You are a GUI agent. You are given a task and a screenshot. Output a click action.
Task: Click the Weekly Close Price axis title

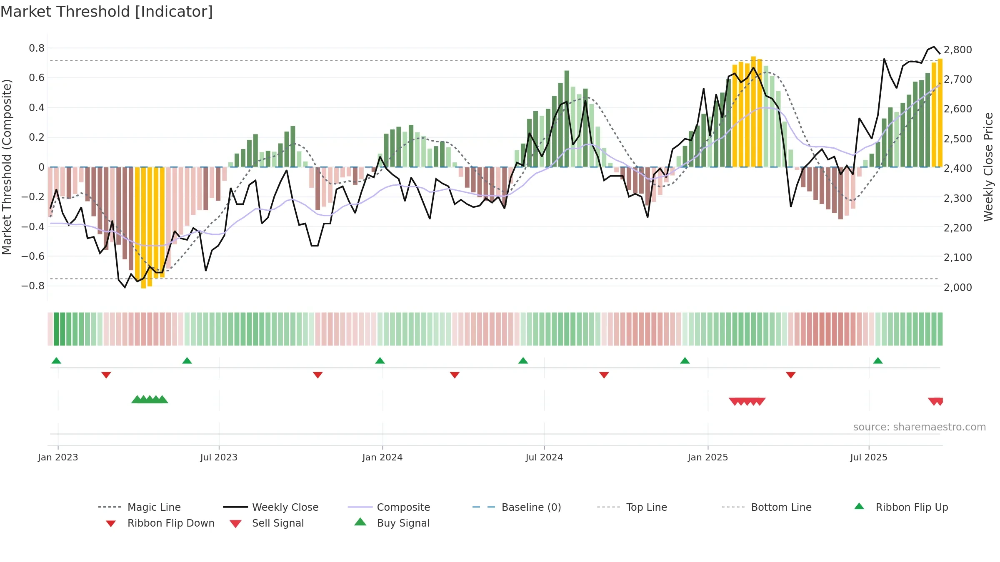coord(988,167)
